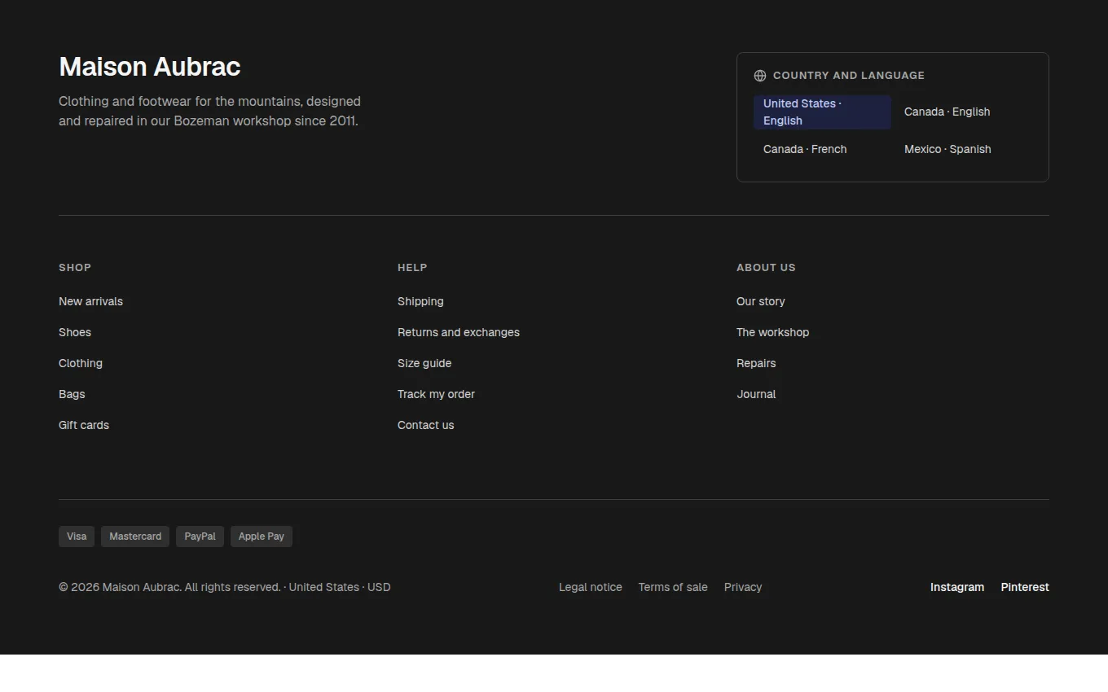Open Terms of sale
The image size is (1108, 692).
(673, 587)
